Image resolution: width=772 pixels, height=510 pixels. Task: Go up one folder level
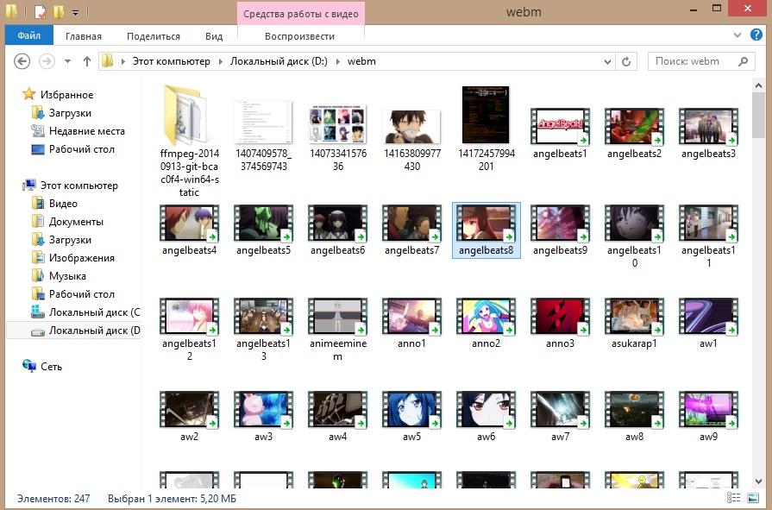tap(87, 61)
